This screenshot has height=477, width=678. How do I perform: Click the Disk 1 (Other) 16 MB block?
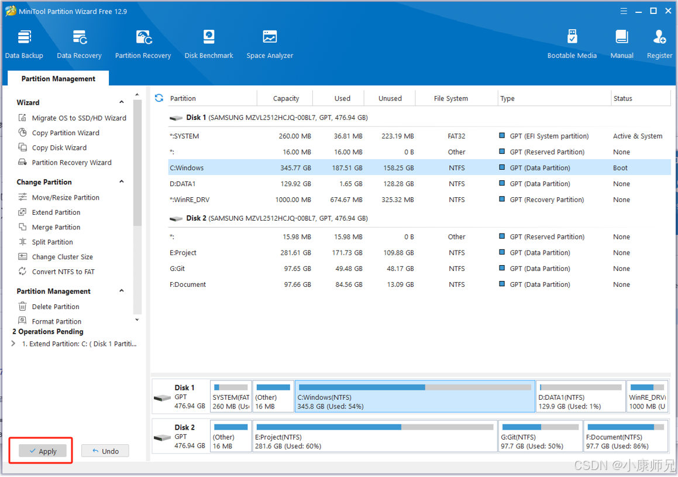pyautogui.click(x=273, y=397)
